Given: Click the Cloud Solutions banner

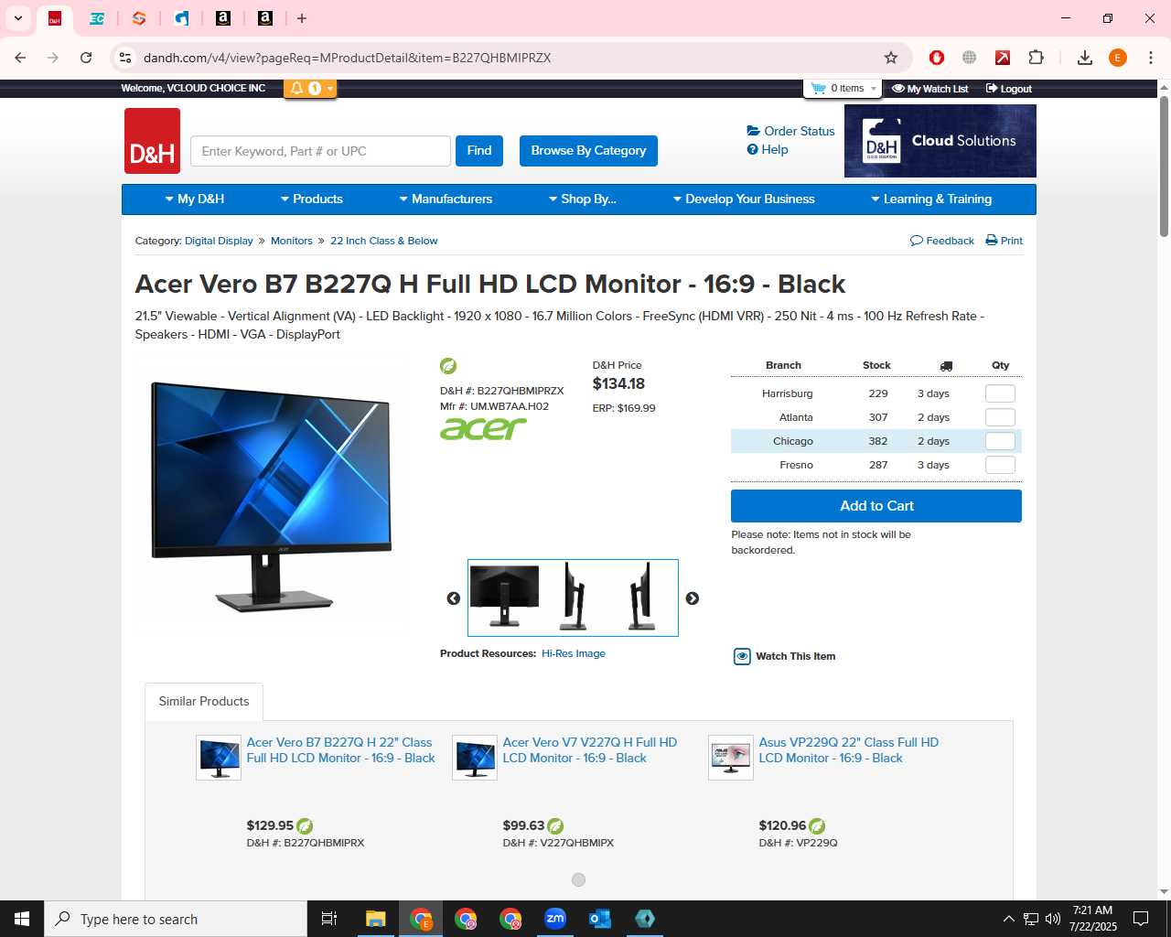Looking at the screenshot, I should (940, 141).
